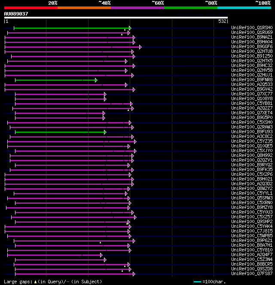Click the UniRef100_Q7XET4 label
The width and height of the screenshot is (275, 285).
pyautogui.click(x=252, y=113)
